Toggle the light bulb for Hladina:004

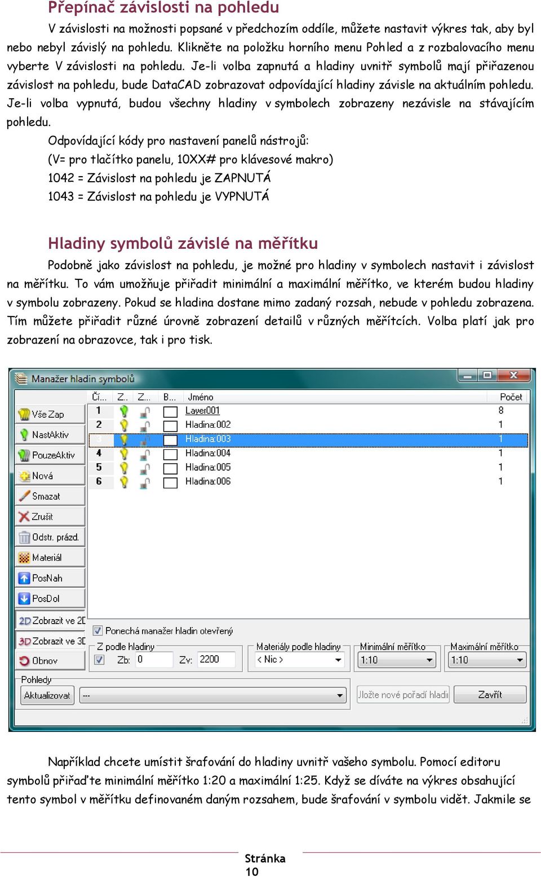pyautogui.click(x=124, y=453)
